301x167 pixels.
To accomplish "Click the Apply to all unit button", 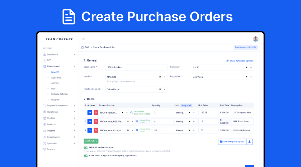I will (186, 106).
